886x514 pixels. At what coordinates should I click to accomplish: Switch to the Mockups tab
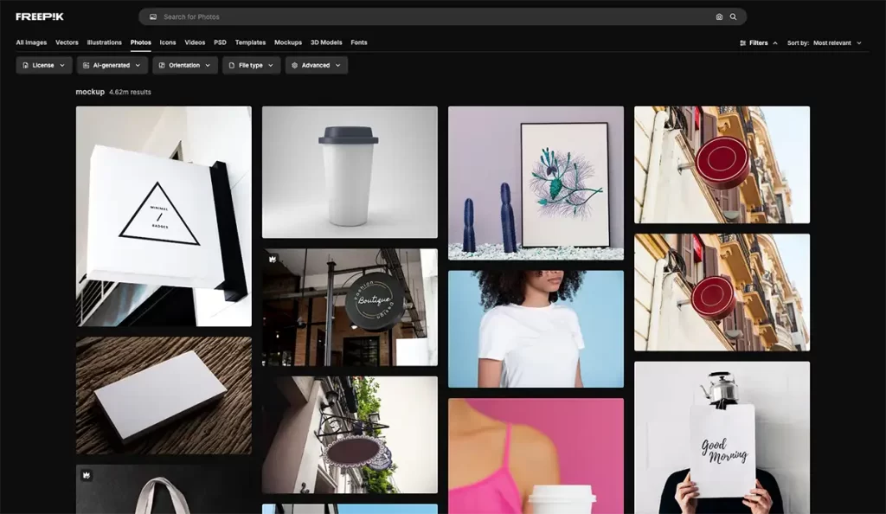(288, 42)
